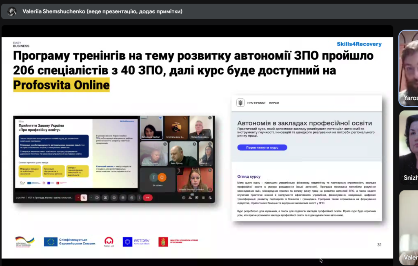Open the 'ПРО ПРОЄКТ' menu item
Viewport: 418px width, 266px height.
256,103
